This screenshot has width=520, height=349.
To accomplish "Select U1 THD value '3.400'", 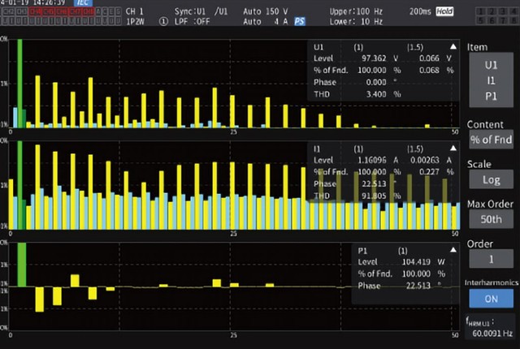I will point(376,94).
